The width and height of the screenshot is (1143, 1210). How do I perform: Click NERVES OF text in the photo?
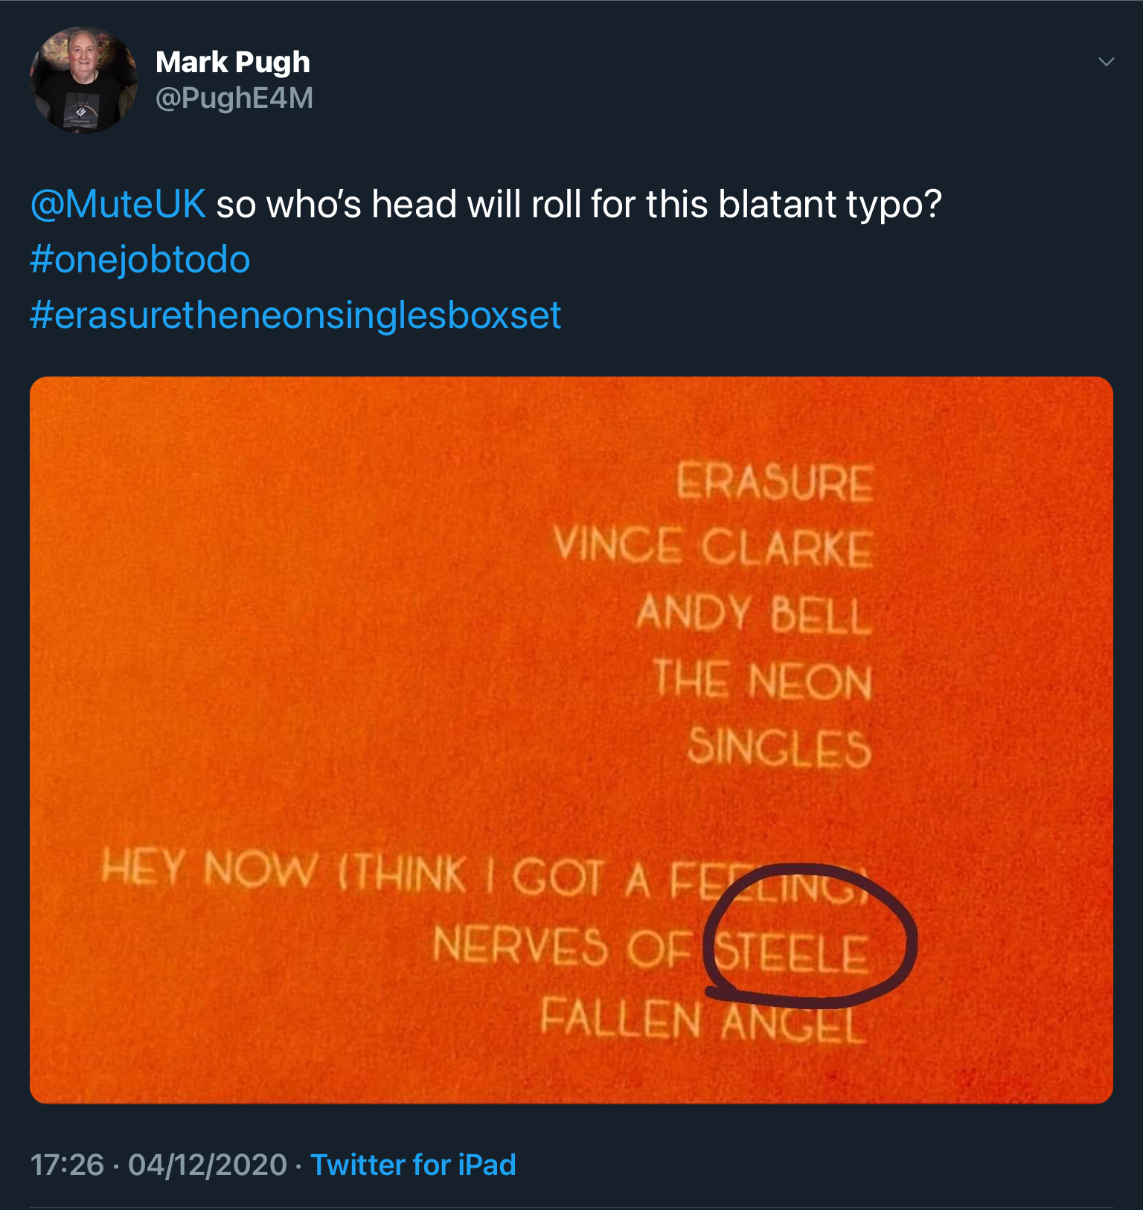pyautogui.click(x=562, y=947)
